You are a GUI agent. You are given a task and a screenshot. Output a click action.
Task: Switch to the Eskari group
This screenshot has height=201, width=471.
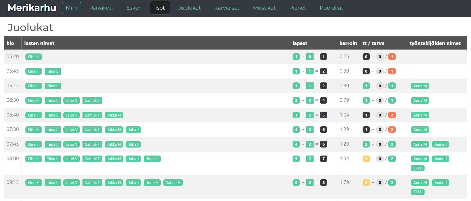click(134, 8)
